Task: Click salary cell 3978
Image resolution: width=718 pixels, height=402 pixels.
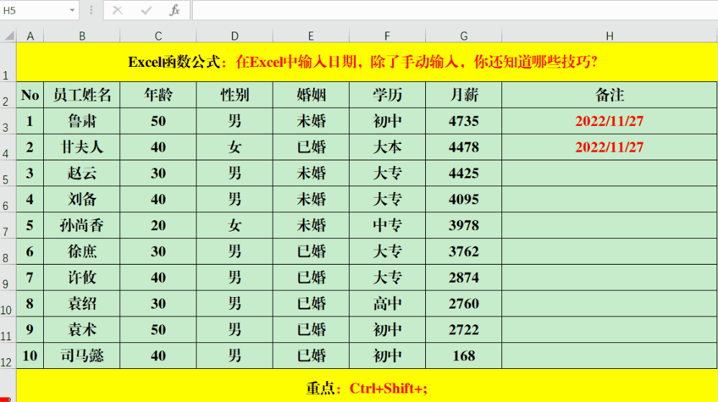Action: [x=464, y=226]
